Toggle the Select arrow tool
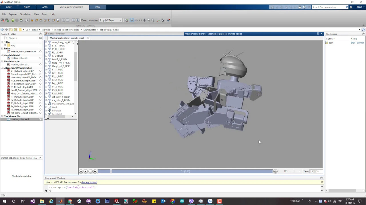Screen dimensions: 366x205 point(132,20)
